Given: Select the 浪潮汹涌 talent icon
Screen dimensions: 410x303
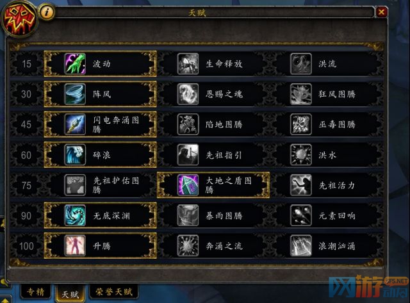Looking at the screenshot, I should coord(300,246).
